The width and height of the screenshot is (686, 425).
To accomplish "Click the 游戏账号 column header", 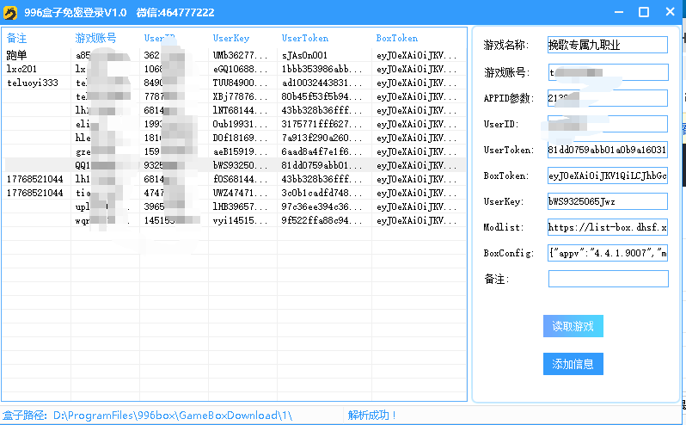I will (95, 39).
